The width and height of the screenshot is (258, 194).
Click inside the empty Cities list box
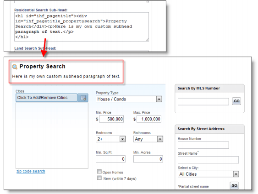tap(52, 136)
